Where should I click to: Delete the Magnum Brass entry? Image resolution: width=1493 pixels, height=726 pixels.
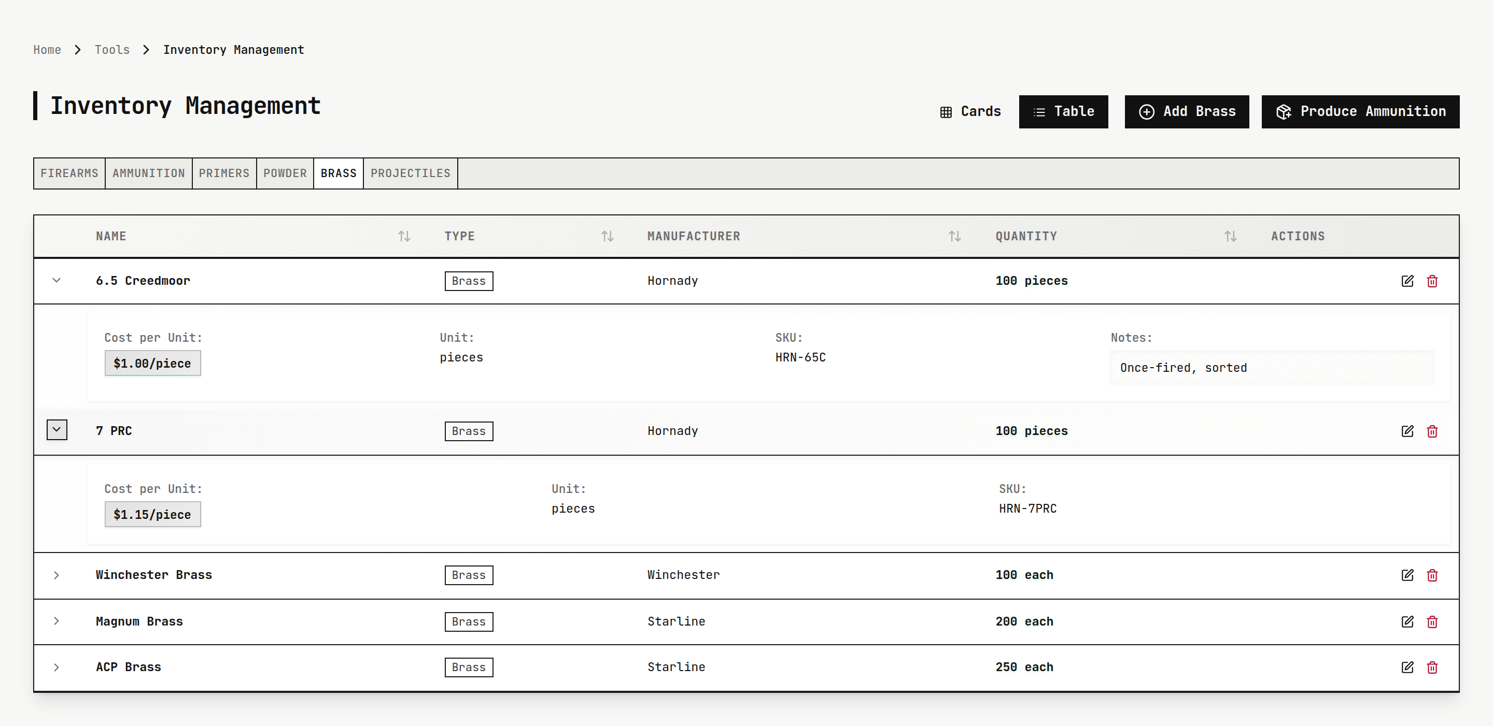1432,621
